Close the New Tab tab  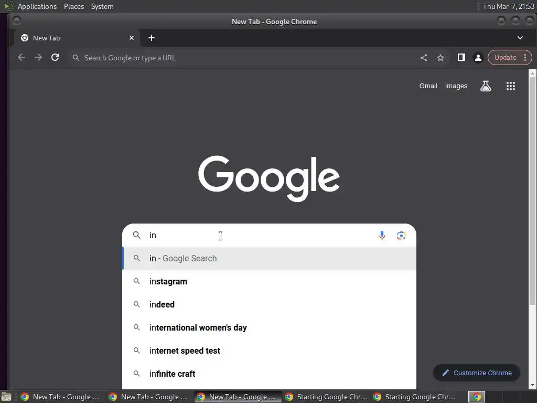click(132, 38)
